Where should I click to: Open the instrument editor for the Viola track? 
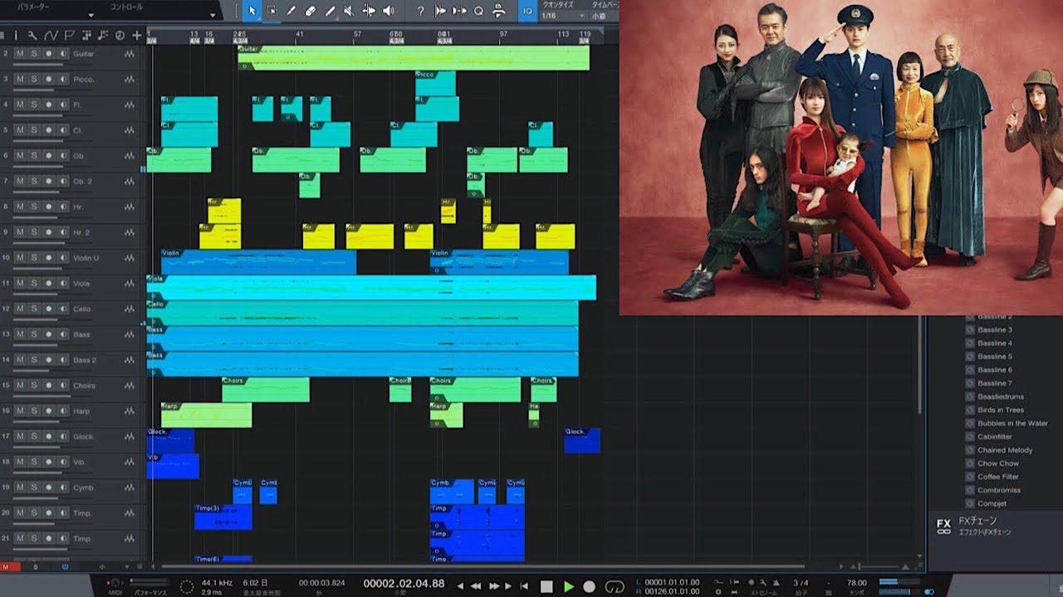[130, 284]
